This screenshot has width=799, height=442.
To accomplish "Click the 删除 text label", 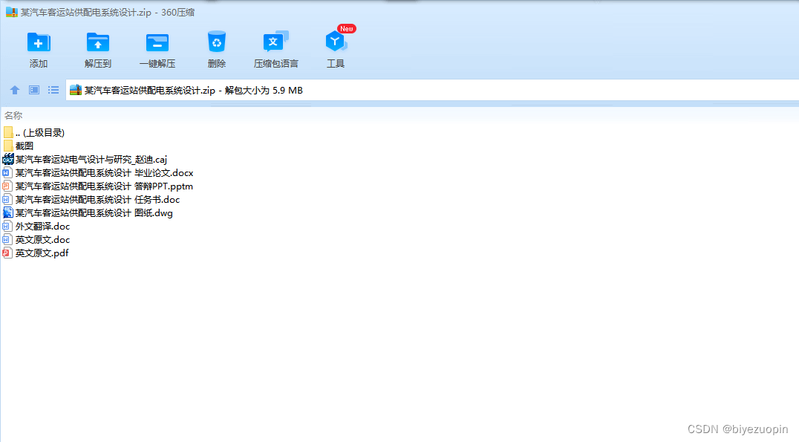I will [217, 64].
